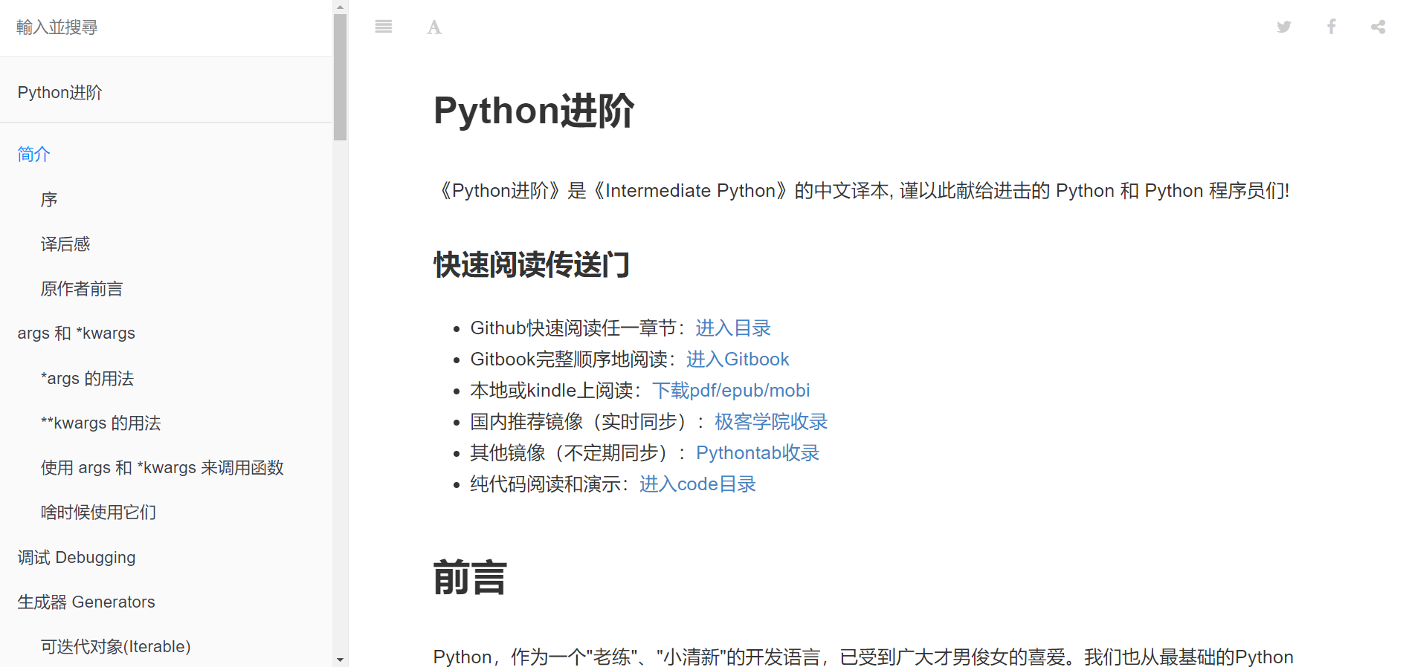Screen dimensions: 1412x667
Task: Open the 调试 Debugging chapter
Action: click(77, 558)
